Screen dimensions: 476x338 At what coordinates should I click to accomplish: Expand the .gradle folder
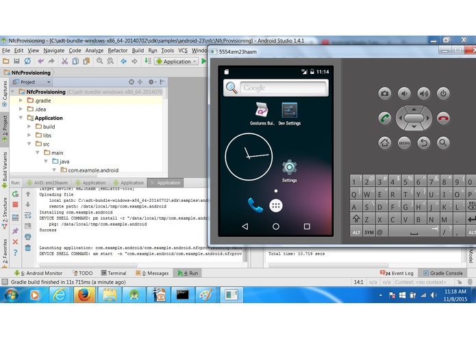point(21,101)
